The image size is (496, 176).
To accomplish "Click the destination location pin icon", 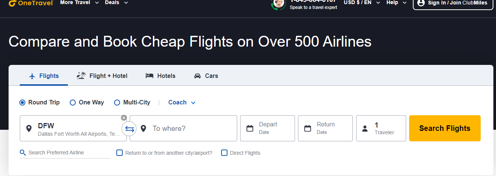I will [x=143, y=129].
